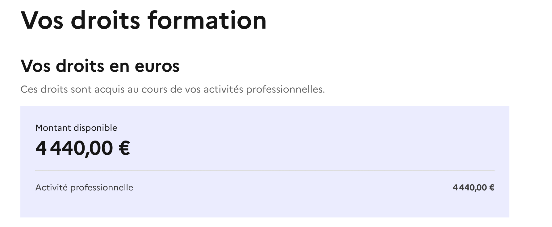Image resolution: width=552 pixels, height=227 pixels.
Task: Click the word "professionnelles" in the description
Action: (x=285, y=90)
